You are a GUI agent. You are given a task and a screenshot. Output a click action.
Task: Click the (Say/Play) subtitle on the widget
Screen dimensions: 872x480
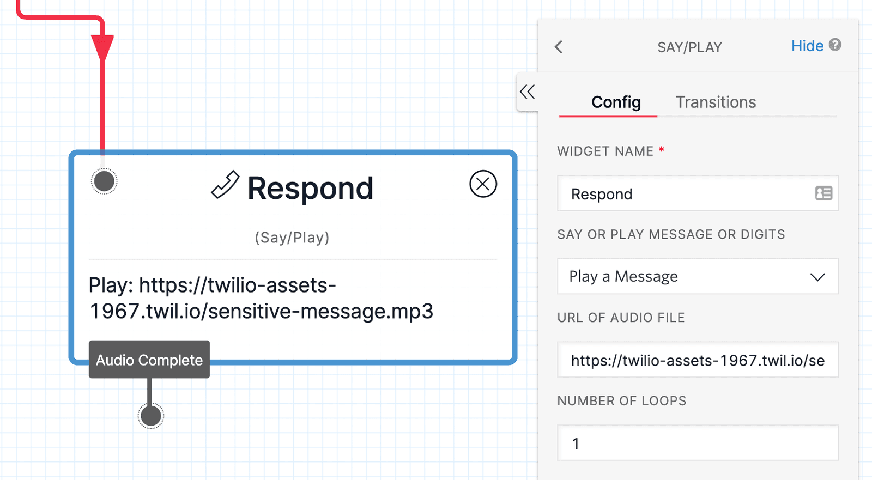pos(292,238)
